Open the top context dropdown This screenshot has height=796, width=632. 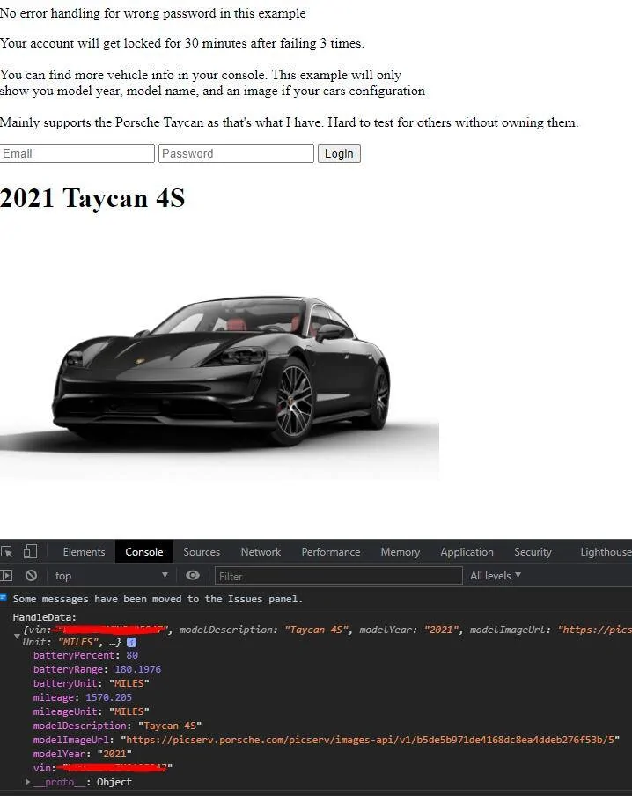(111, 576)
